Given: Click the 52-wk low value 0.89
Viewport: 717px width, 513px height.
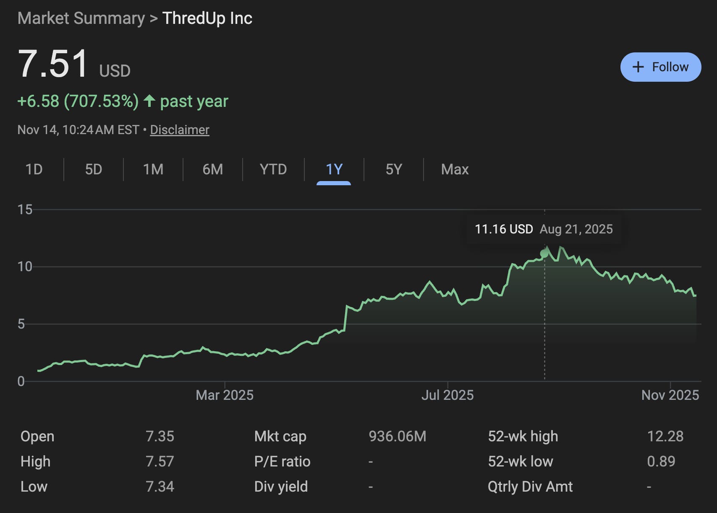Looking at the screenshot, I should coord(661,461).
